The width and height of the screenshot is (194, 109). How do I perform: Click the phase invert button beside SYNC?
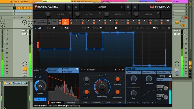click(x=45, y=99)
